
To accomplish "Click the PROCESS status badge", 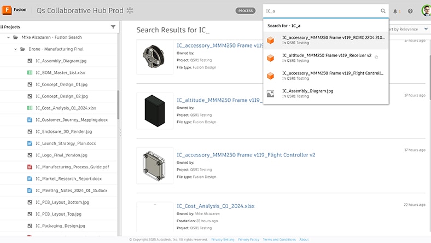I will 246,11.
